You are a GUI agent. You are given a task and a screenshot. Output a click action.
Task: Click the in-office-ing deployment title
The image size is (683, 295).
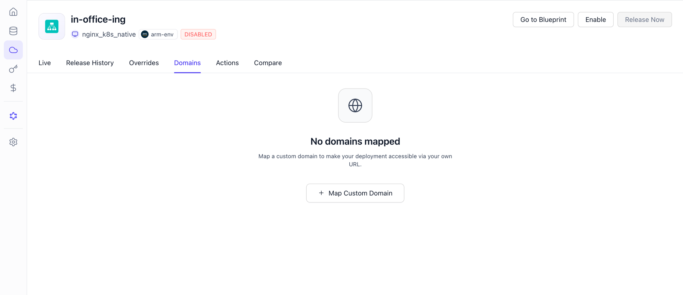click(x=98, y=19)
